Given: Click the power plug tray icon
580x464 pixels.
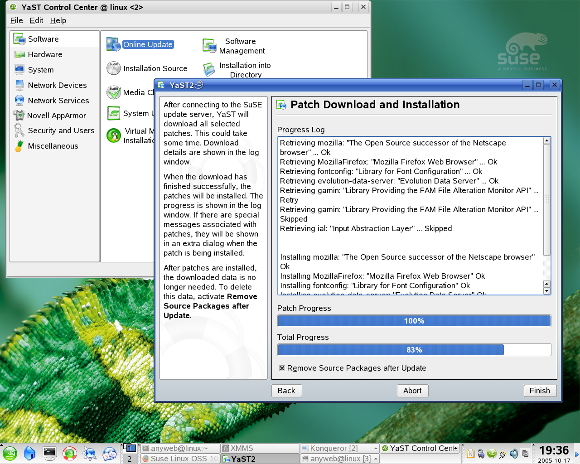Looking at the screenshot, I should (x=503, y=454).
